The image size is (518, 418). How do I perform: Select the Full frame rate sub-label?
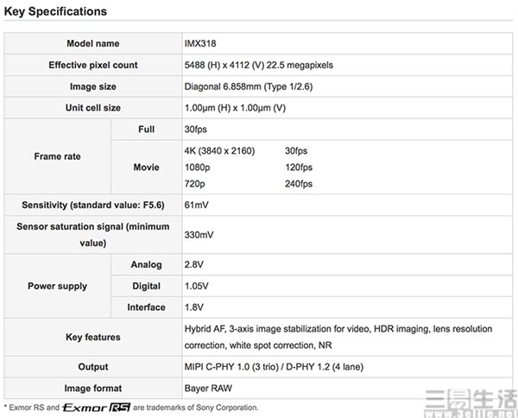146,129
